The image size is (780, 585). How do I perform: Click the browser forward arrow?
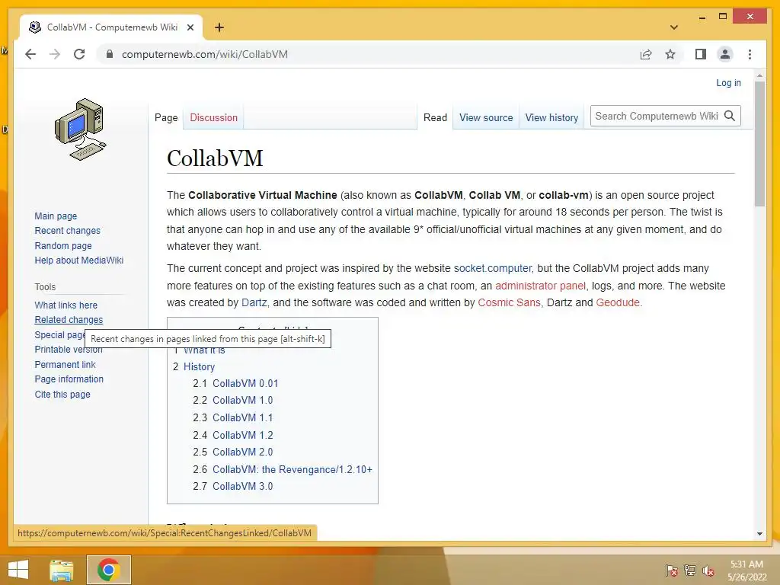click(55, 54)
